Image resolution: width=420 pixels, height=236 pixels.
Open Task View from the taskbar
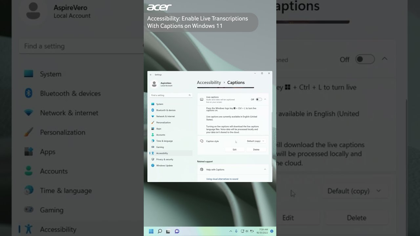(x=168, y=231)
